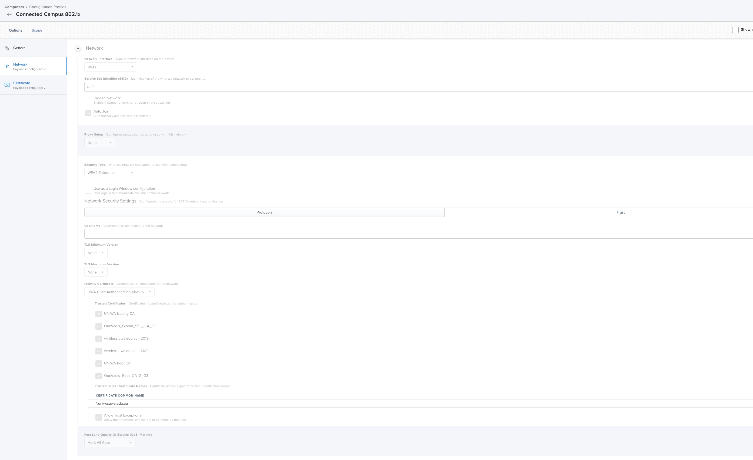
Task: Toggle the Show checkbox at top right
Action: pos(735,30)
